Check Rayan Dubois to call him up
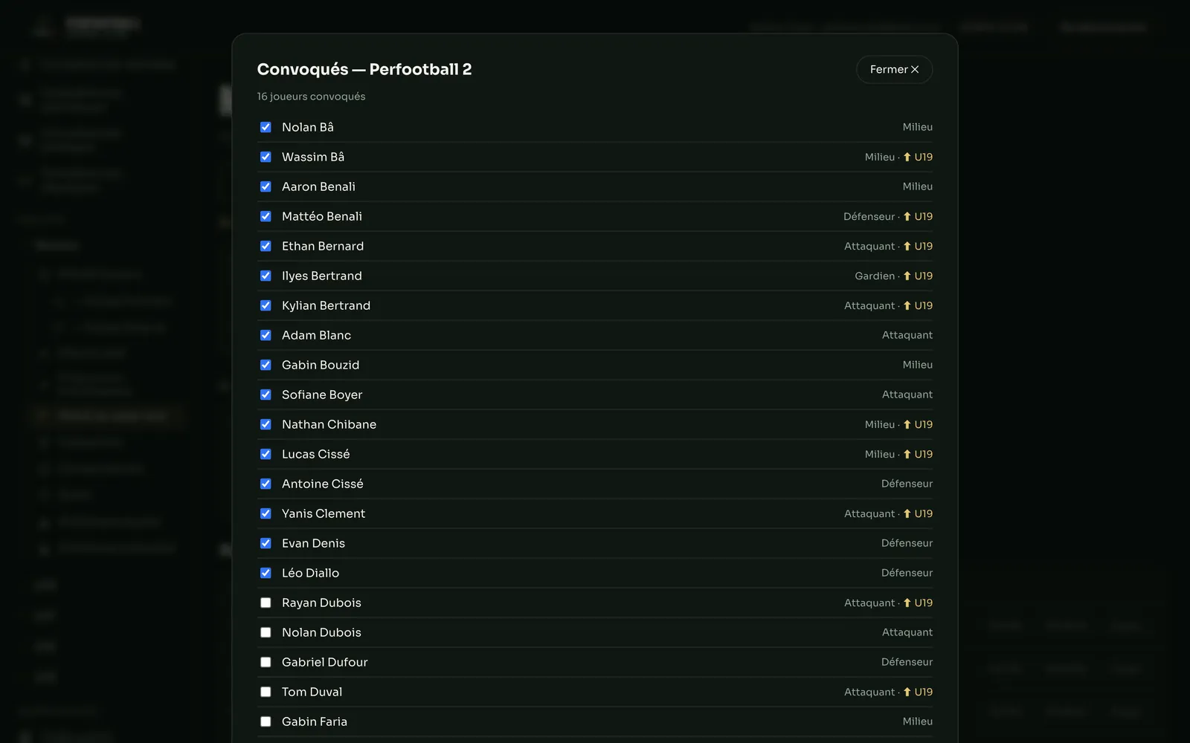 click(x=266, y=603)
